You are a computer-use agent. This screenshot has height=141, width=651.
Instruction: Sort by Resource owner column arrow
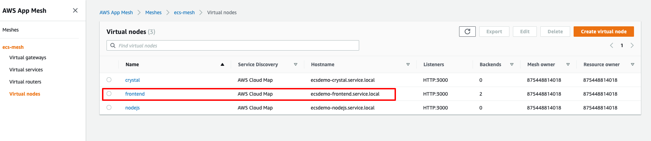coord(633,64)
